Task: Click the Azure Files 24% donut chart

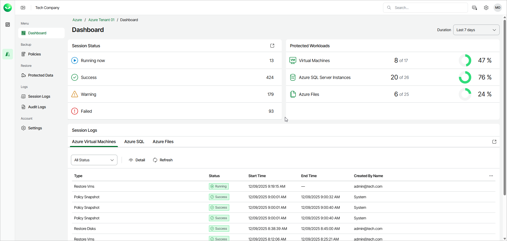Action: 465,94
